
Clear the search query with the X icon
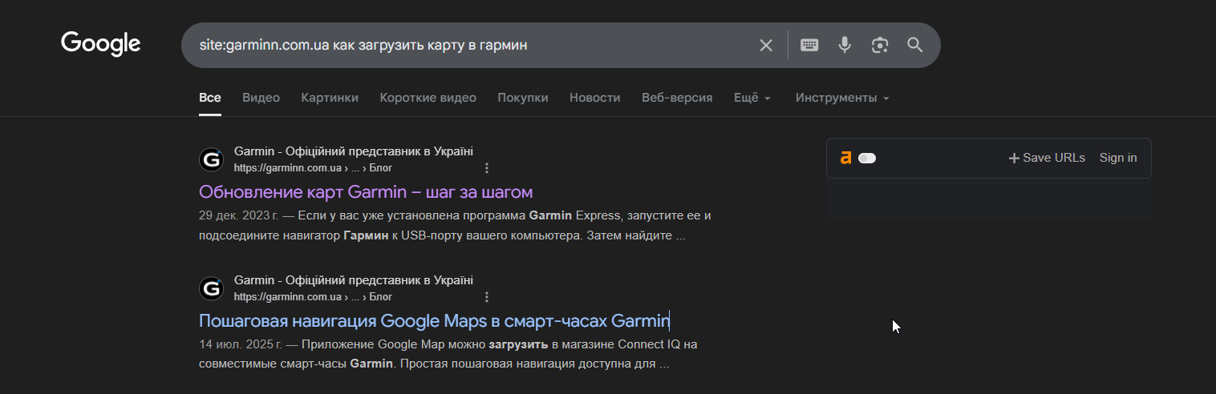[x=766, y=46]
